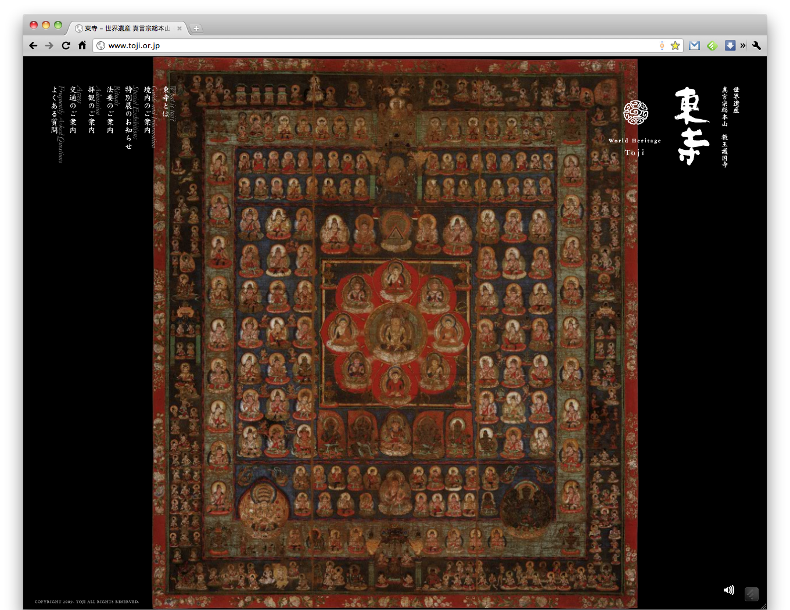Minimize the browser window with yellow button

click(46, 25)
